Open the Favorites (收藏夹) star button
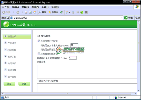141x100 pixels. 53,12
